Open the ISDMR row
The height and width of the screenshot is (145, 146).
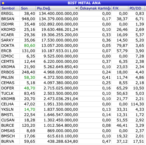point(73,24)
